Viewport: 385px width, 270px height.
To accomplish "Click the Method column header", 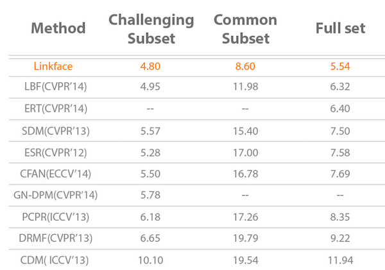I will coord(58,28).
